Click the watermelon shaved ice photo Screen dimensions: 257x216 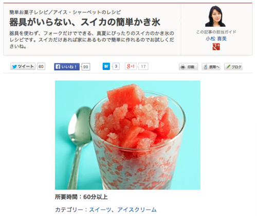tap(127, 135)
